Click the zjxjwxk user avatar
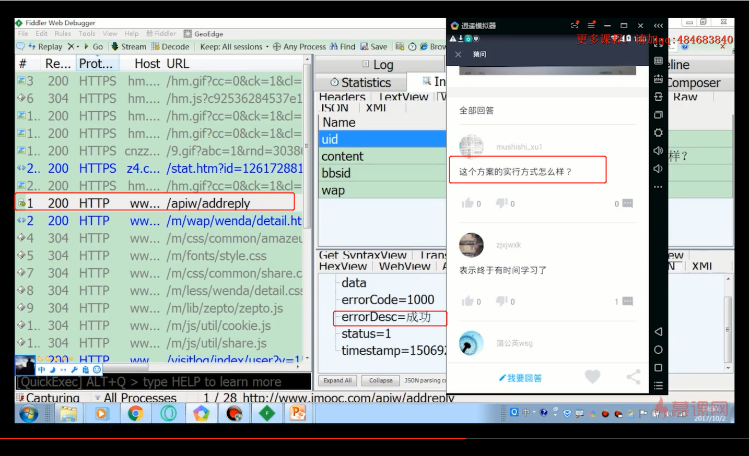Screen dimensions: 749x456 [x=471, y=245]
